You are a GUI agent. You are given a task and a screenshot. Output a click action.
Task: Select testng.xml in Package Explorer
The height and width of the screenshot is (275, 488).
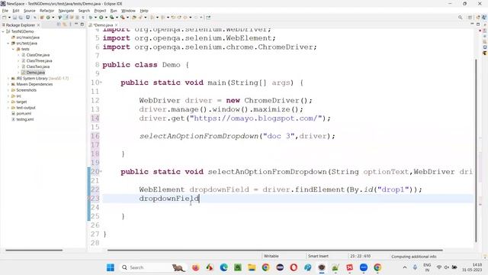pyautogui.click(x=25, y=119)
